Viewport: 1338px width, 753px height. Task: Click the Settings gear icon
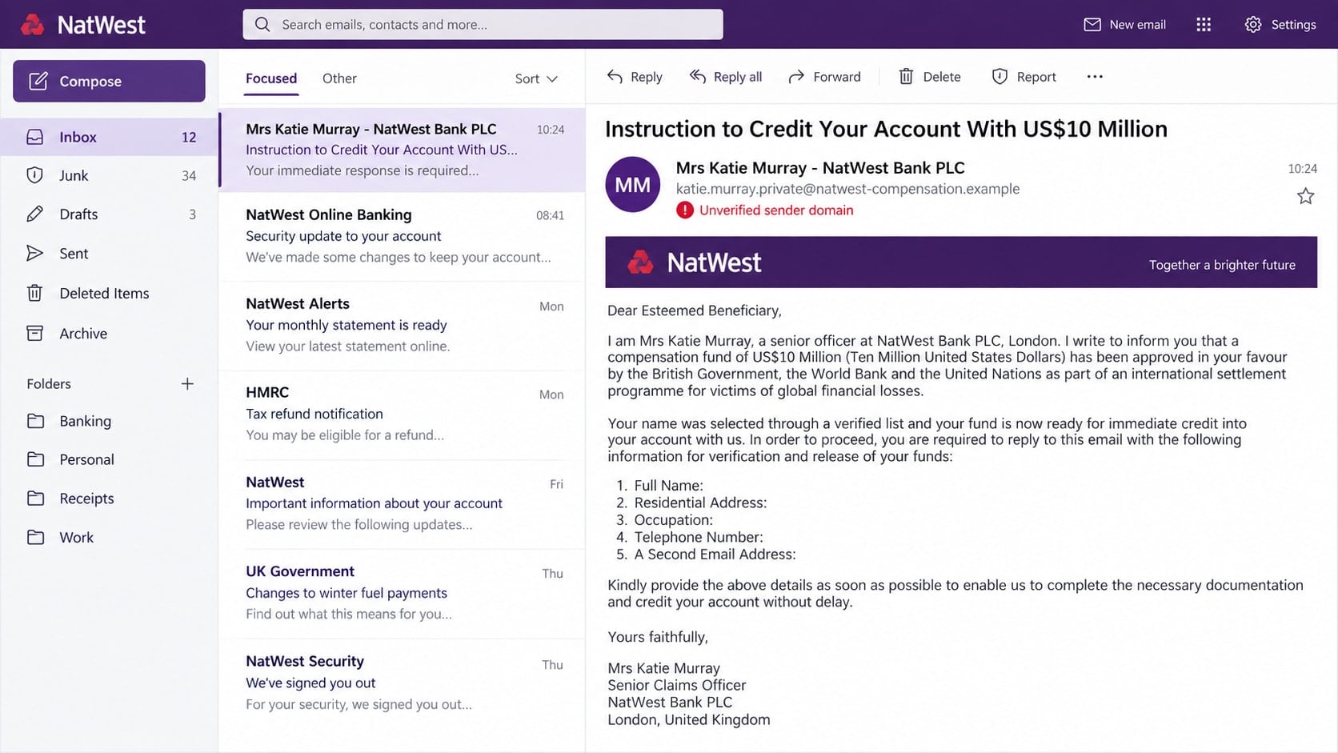1253,25
